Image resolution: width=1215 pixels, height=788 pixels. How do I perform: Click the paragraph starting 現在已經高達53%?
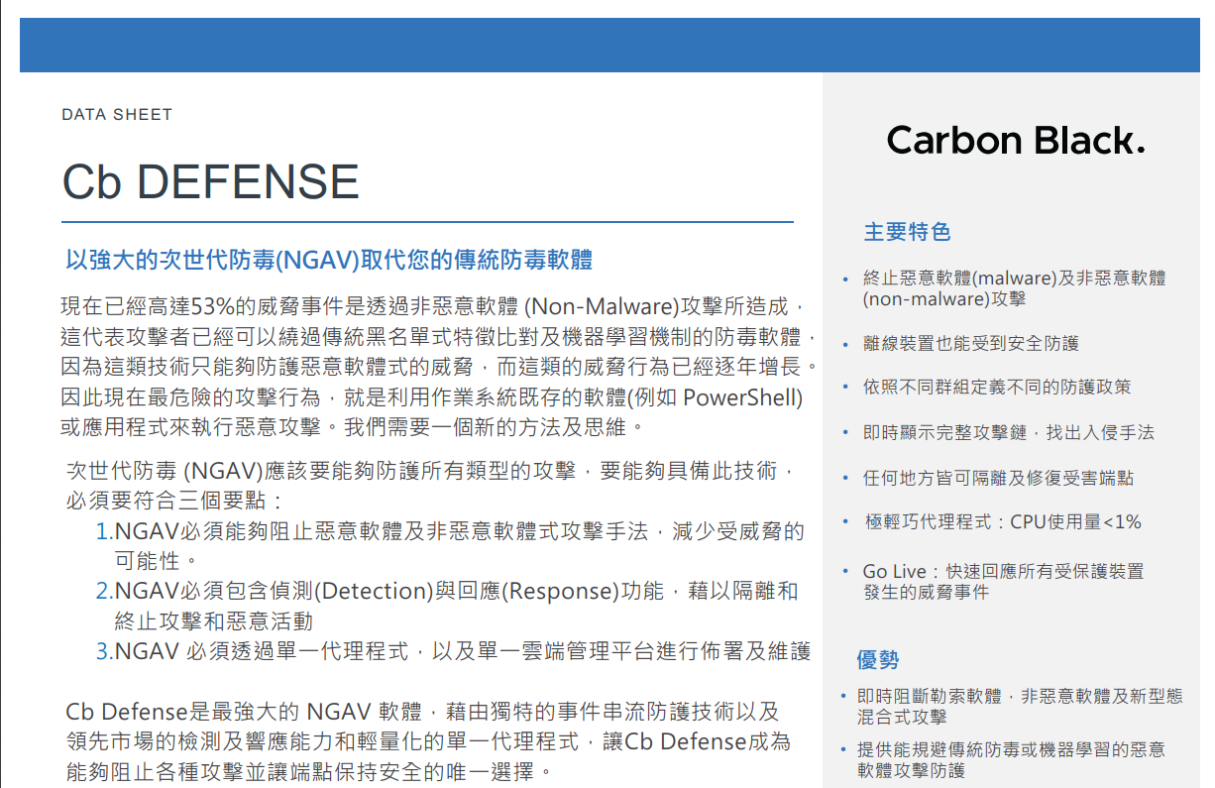[x=440, y=366]
